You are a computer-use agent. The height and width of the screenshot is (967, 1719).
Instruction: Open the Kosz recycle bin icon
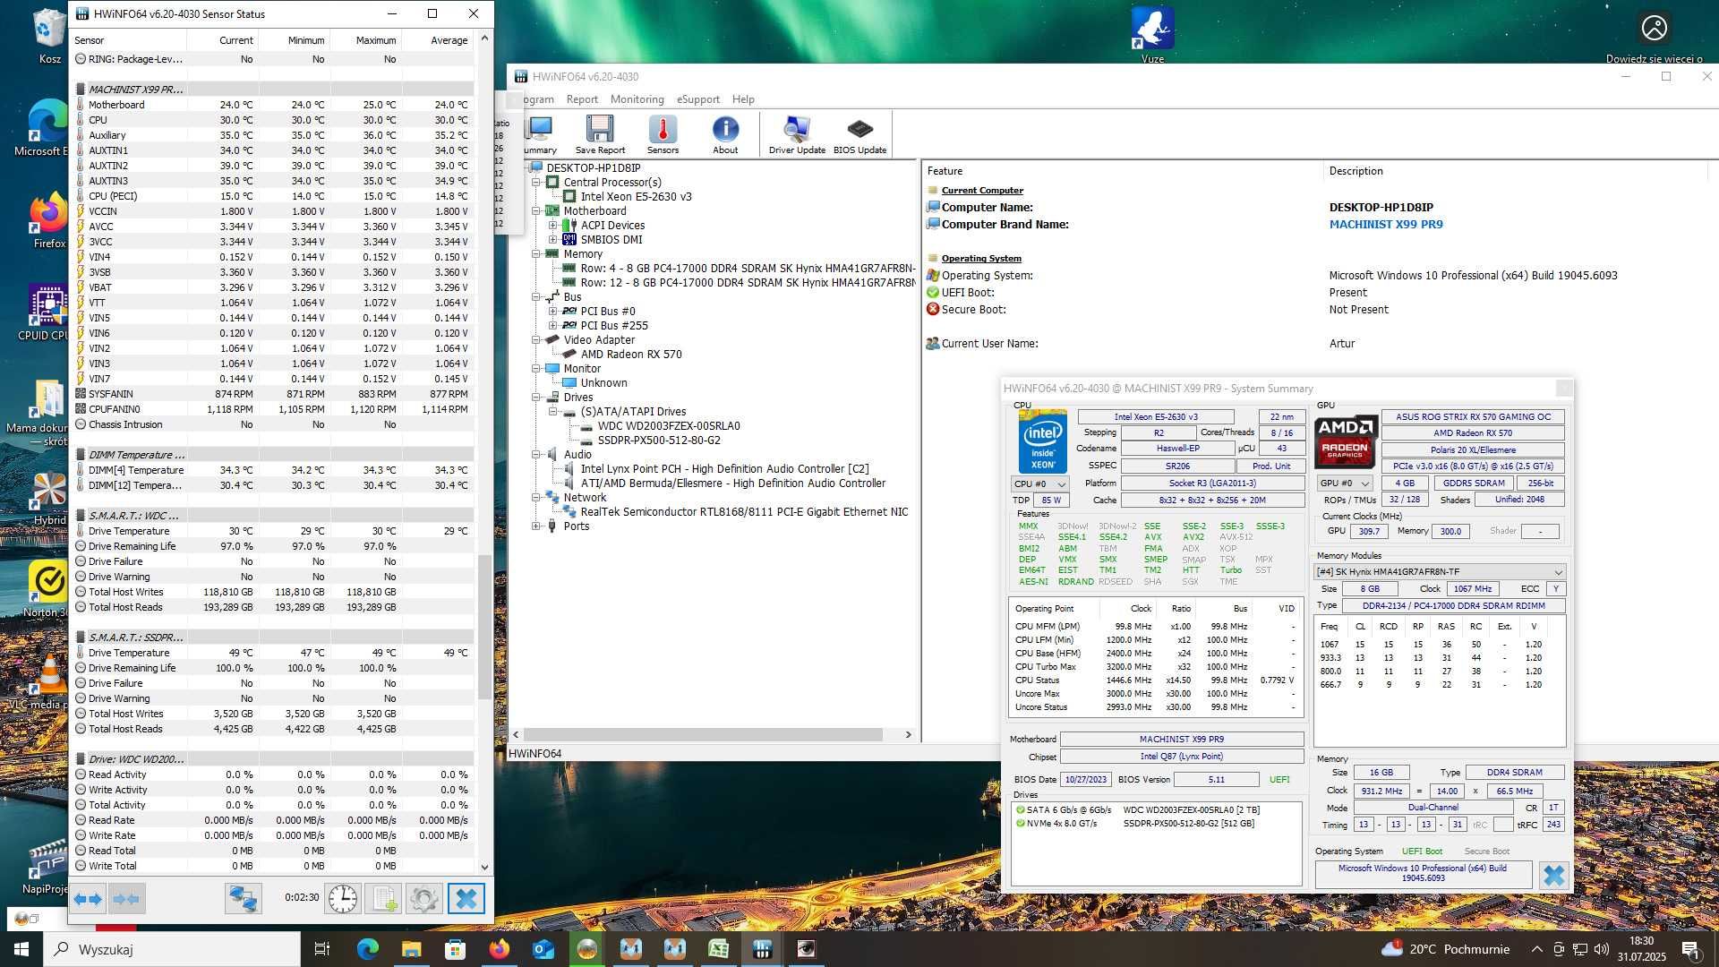click(x=49, y=36)
